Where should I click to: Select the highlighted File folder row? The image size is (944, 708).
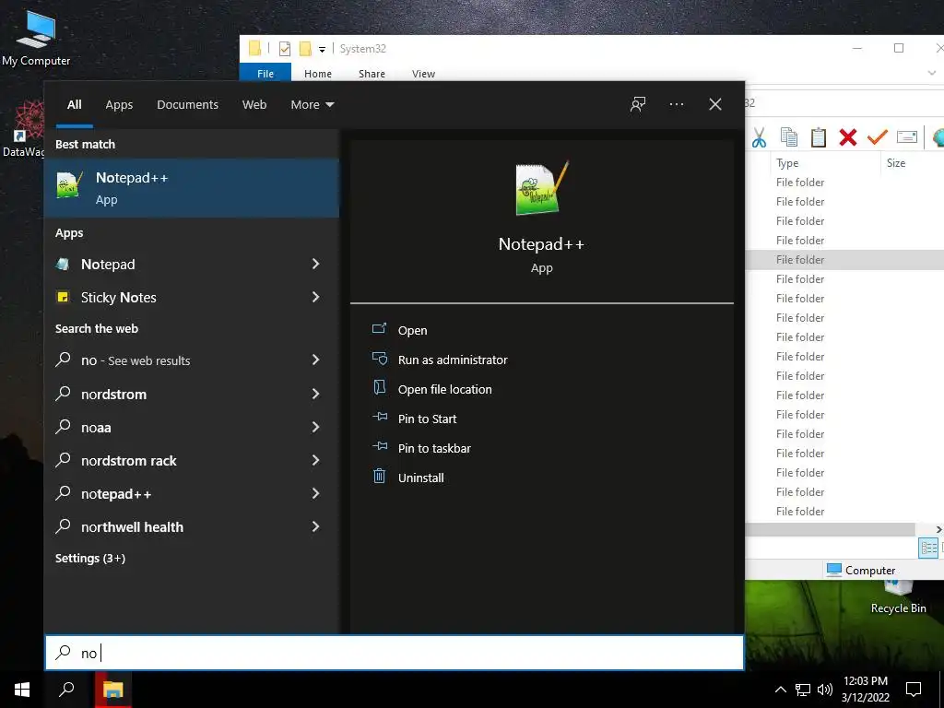[844, 259]
